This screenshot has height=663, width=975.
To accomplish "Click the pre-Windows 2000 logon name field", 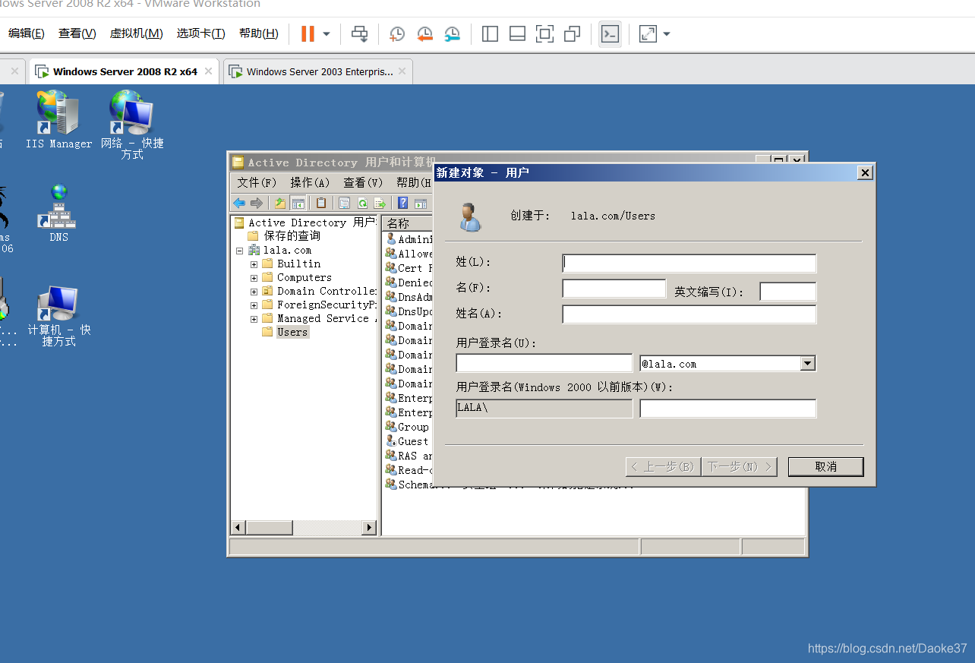I will pos(728,409).
